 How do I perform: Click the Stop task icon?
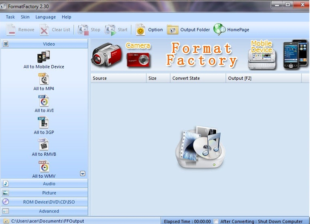[x=83, y=30]
